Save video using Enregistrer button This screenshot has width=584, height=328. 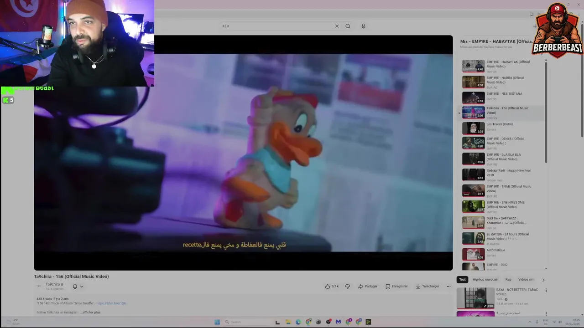pyautogui.click(x=396, y=286)
